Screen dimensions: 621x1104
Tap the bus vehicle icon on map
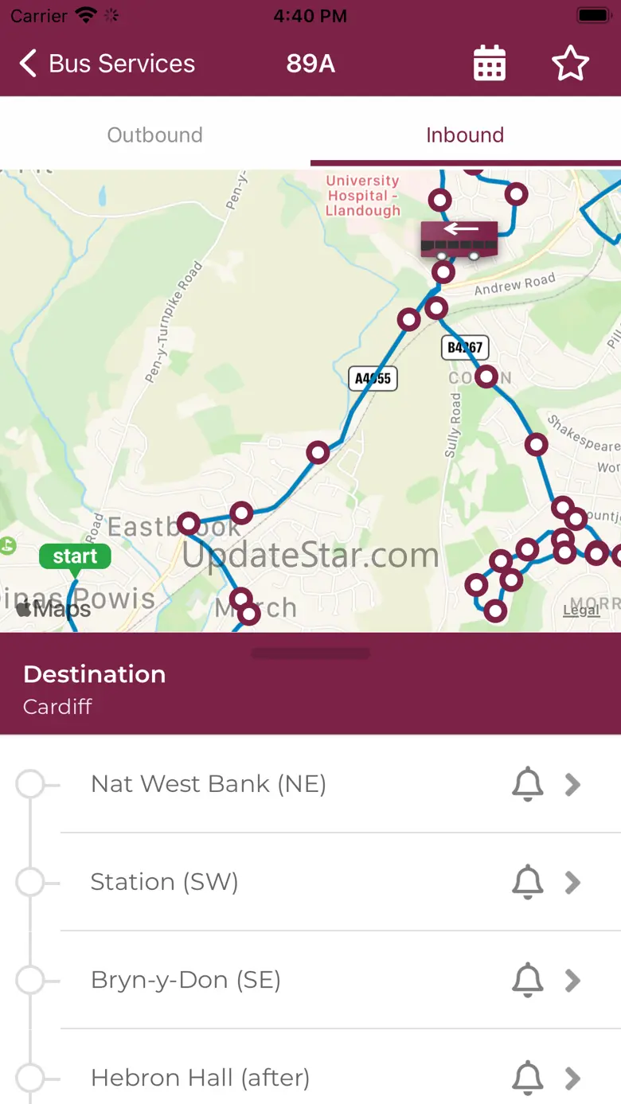click(459, 239)
